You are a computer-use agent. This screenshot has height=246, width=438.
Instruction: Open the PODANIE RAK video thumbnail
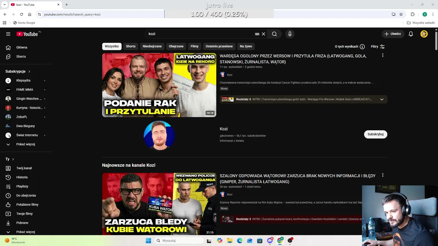click(x=159, y=85)
